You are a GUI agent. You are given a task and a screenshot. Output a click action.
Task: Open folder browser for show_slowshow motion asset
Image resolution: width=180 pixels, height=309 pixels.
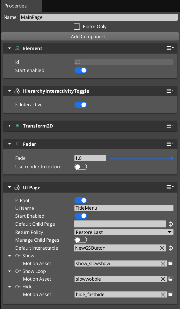coord(170,263)
